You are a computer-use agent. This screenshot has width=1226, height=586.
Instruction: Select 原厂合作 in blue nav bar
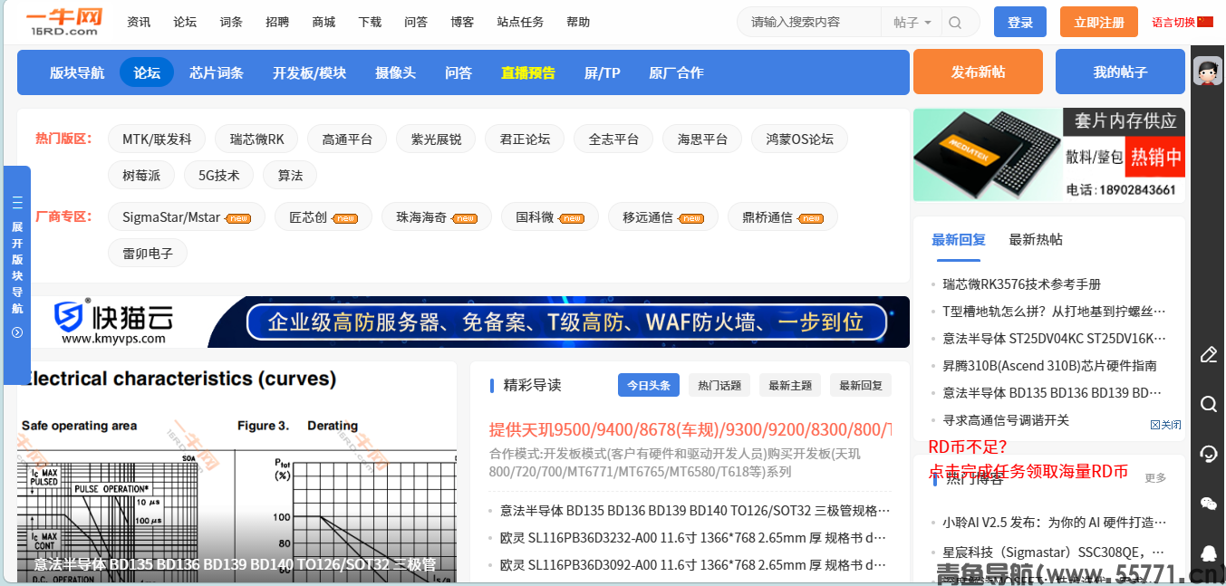tap(676, 72)
